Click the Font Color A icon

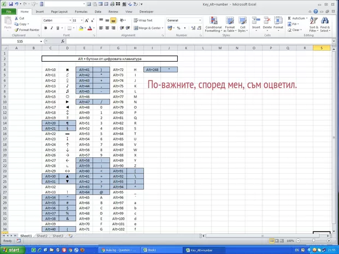point(90,28)
